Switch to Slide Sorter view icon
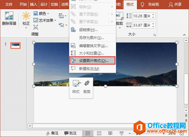189x137 pixels. pos(99,133)
